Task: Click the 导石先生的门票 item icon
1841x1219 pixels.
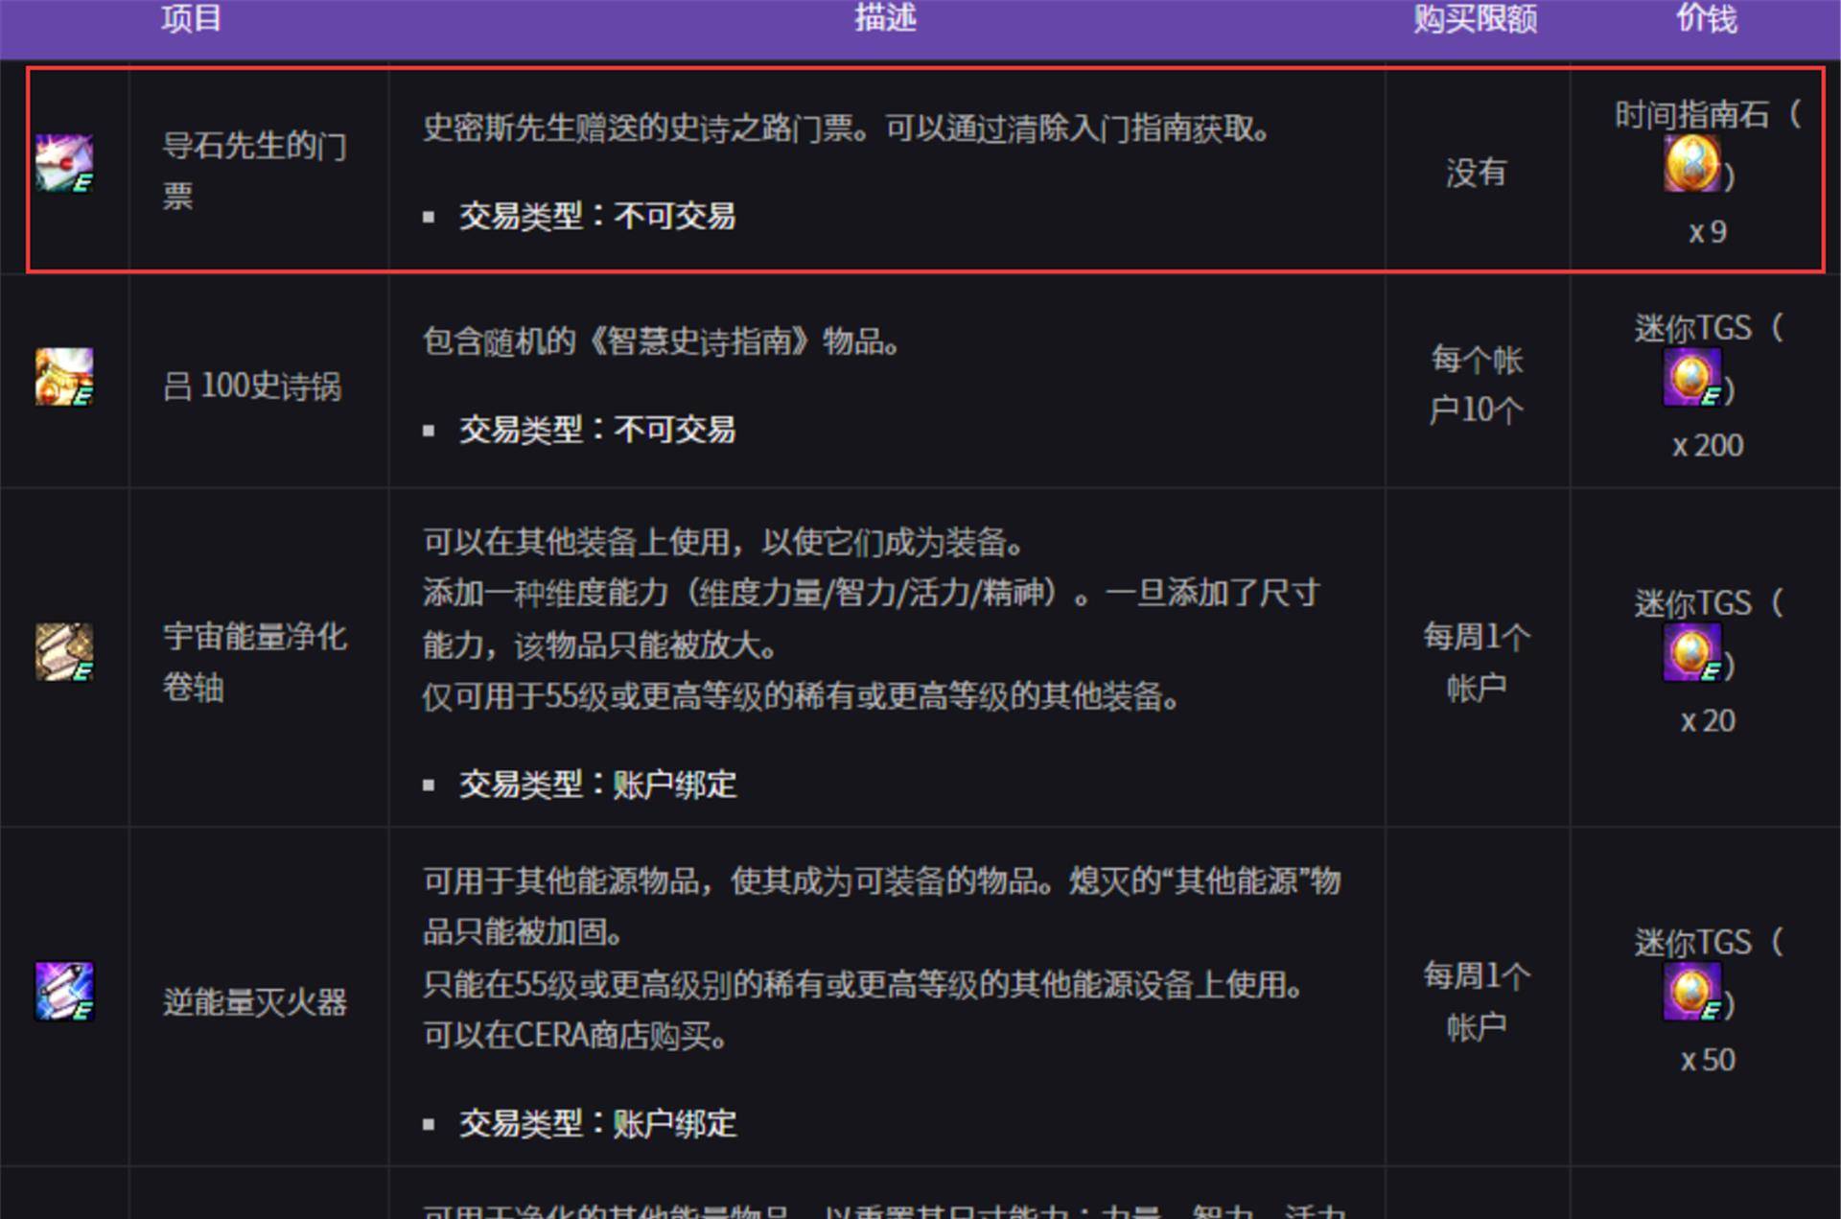Action: [64, 163]
